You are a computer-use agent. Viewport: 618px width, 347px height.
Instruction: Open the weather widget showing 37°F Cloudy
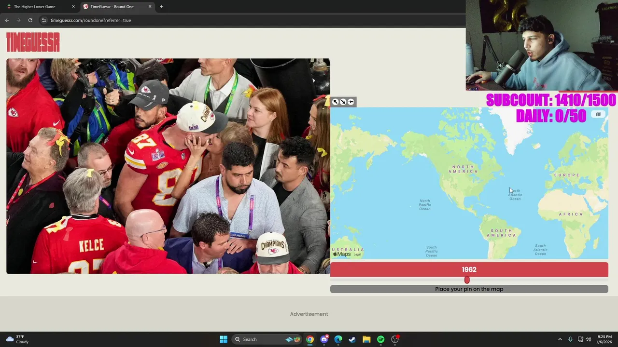(x=17, y=339)
